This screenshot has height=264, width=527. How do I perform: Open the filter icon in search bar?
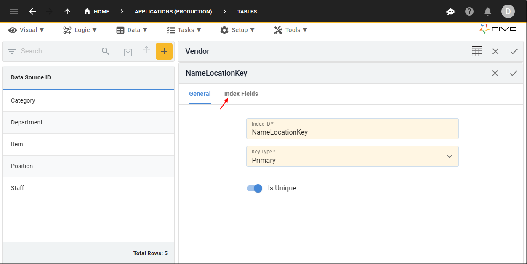pyautogui.click(x=12, y=51)
